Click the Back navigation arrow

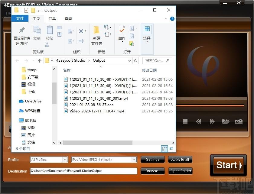[x=17, y=61]
